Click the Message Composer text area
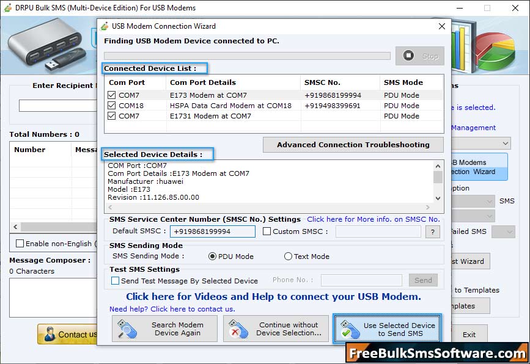 tap(53, 297)
